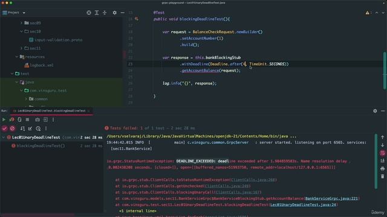Select the sec10 folder row
Screen dimensions: 387x217
[x=61, y=31]
